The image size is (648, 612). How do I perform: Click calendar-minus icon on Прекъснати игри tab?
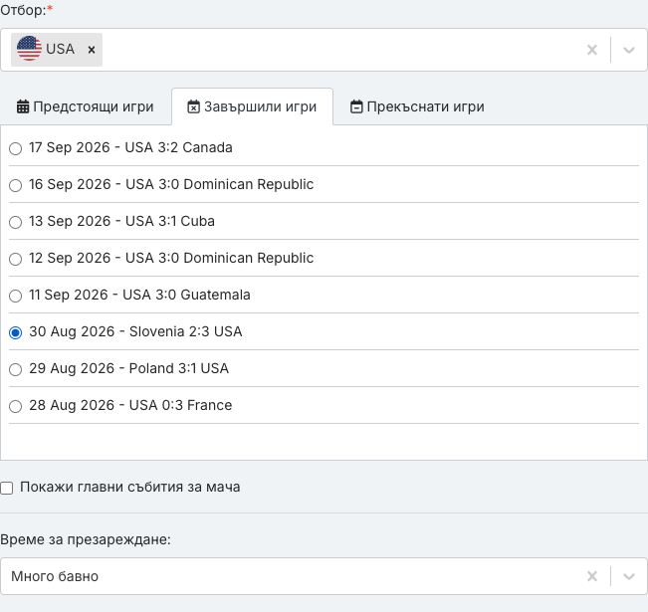pyautogui.click(x=356, y=106)
